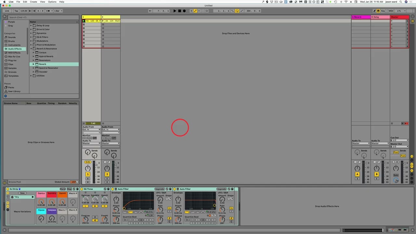Open the Options menu
This screenshot has height=234, width=416.
pos(52,2)
